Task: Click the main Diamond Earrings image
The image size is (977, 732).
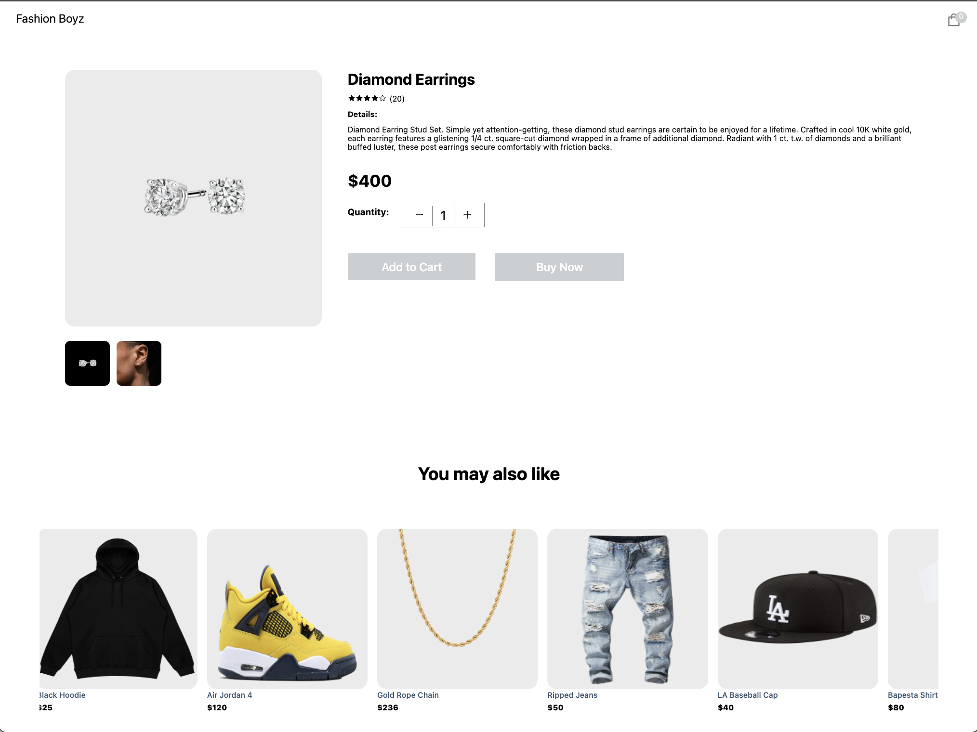Action: coord(193,198)
